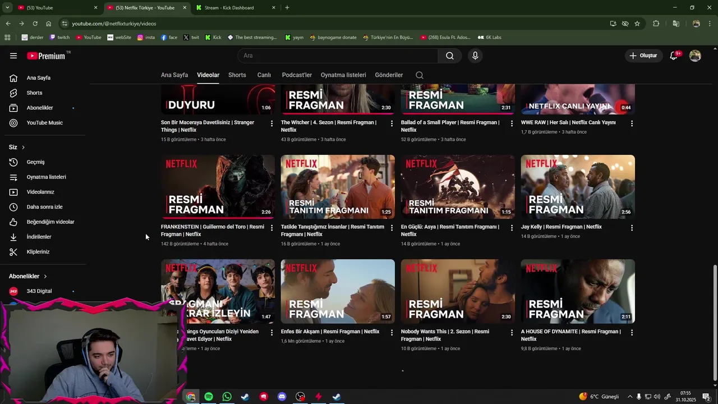This screenshot has height=404, width=718.
Task: Open the account avatar menu
Action: (x=695, y=56)
